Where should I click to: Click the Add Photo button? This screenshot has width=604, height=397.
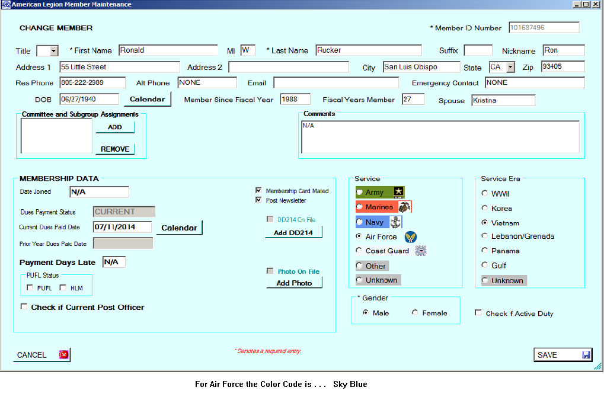pyautogui.click(x=295, y=283)
